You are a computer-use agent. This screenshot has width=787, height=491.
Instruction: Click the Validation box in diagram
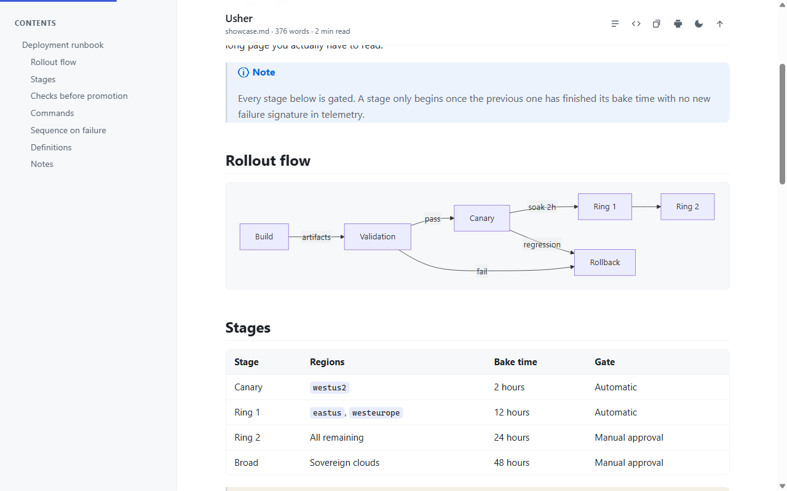378,236
